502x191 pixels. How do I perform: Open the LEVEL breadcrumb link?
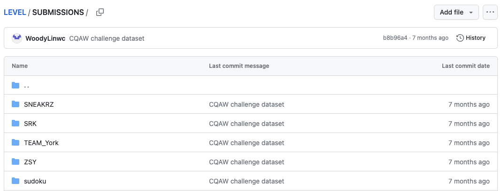(15, 13)
